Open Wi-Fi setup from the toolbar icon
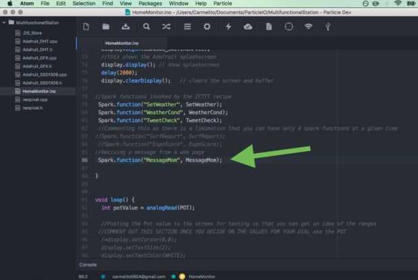Image resolution: width=418 pixels, height=280 pixels. click(x=308, y=26)
